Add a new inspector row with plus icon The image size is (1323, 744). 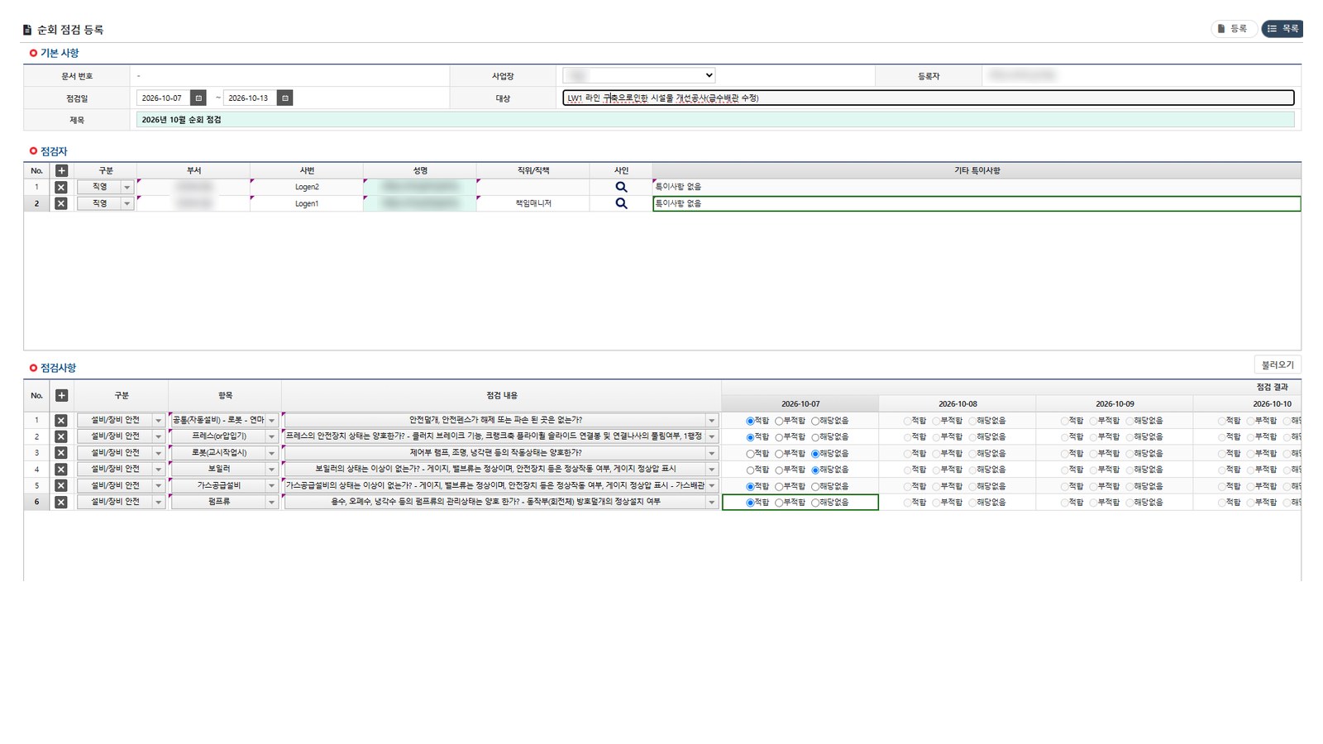(x=61, y=170)
